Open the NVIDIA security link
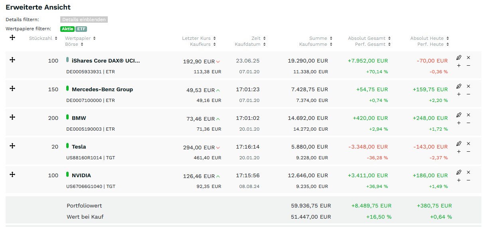Viewport: 485px width, 227px height. (81, 176)
